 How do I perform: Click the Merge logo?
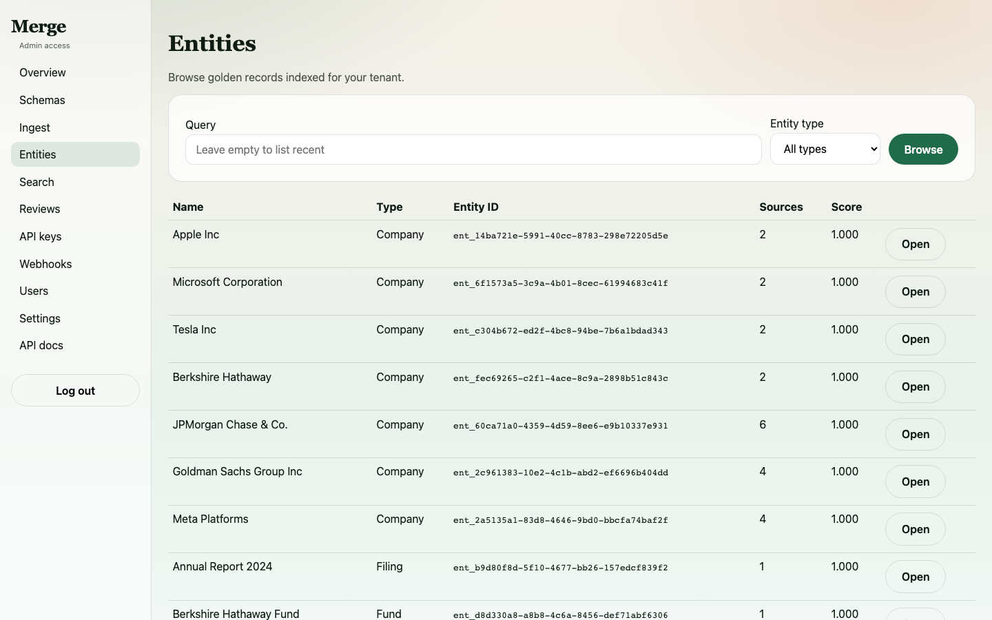[39, 27]
